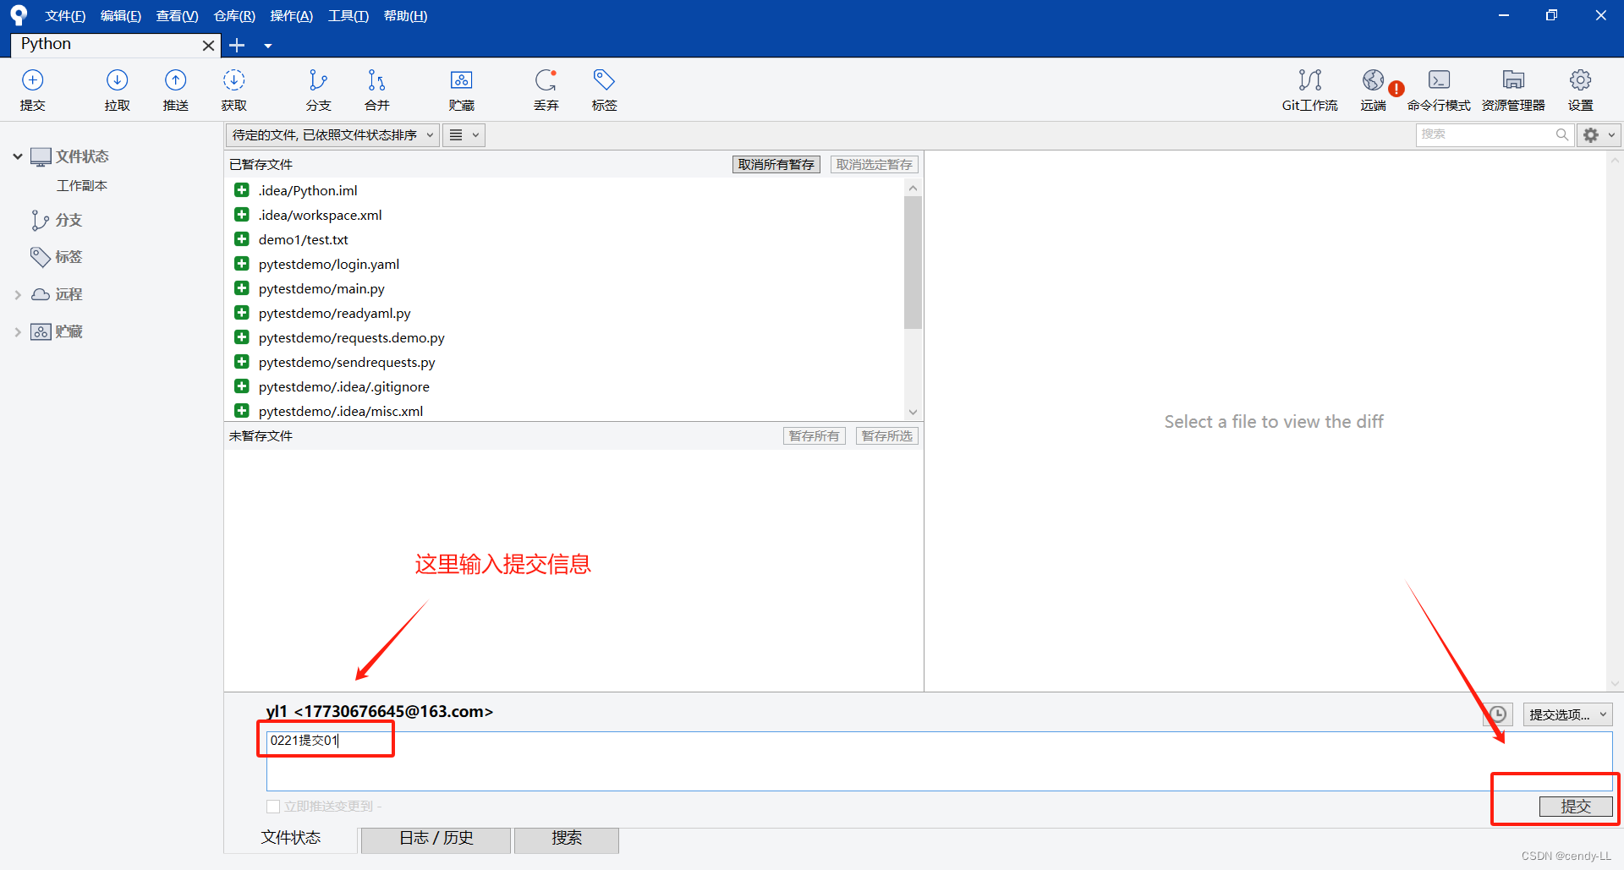The height and width of the screenshot is (870, 1624).
Task: Click the staged files scrollbar thumb
Action: [913, 262]
